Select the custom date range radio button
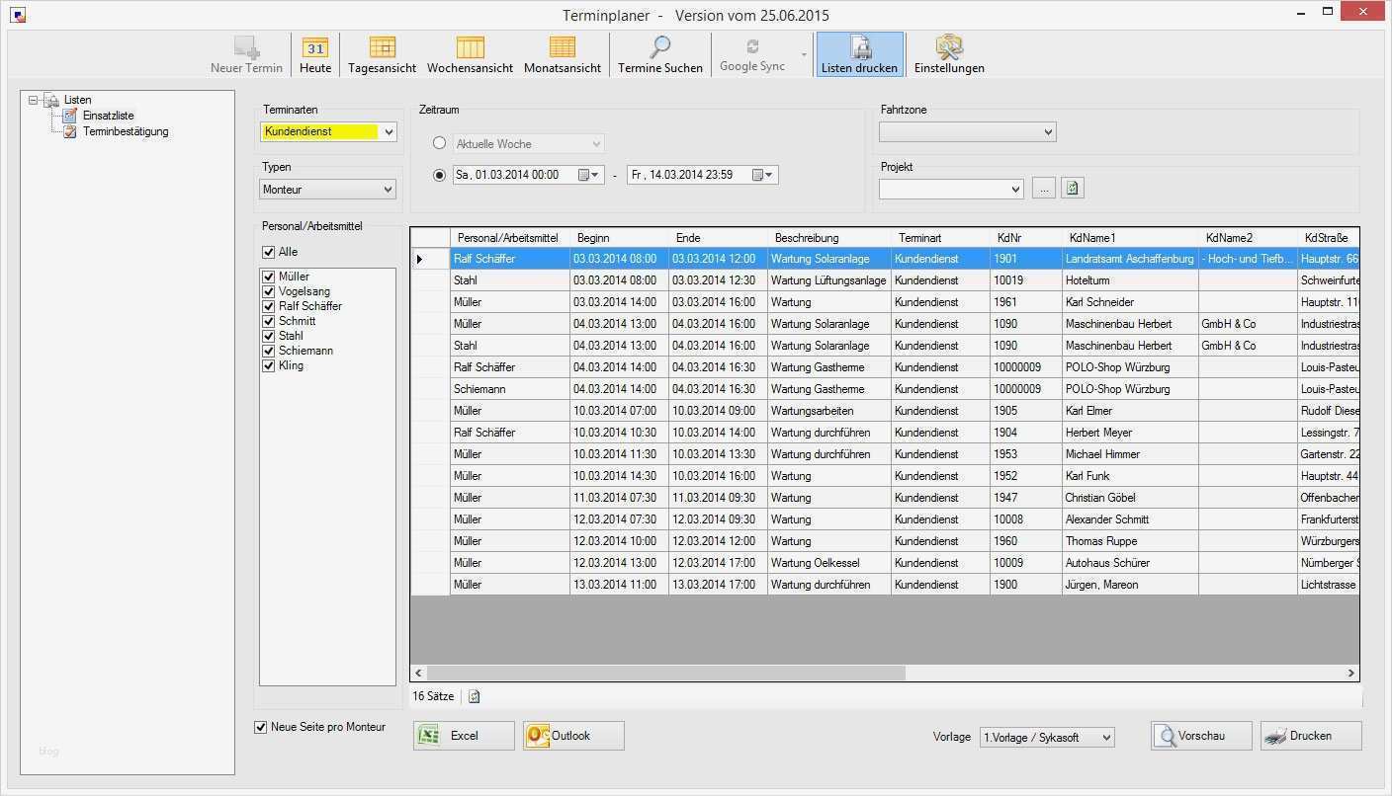This screenshot has height=796, width=1392. coord(440,175)
